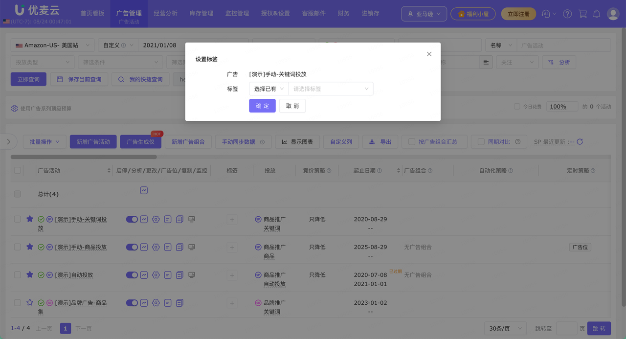The width and height of the screenshot is (626, 339).
Task: Open the 授权&设置 top menu
Action: click(x=275, y=13)
